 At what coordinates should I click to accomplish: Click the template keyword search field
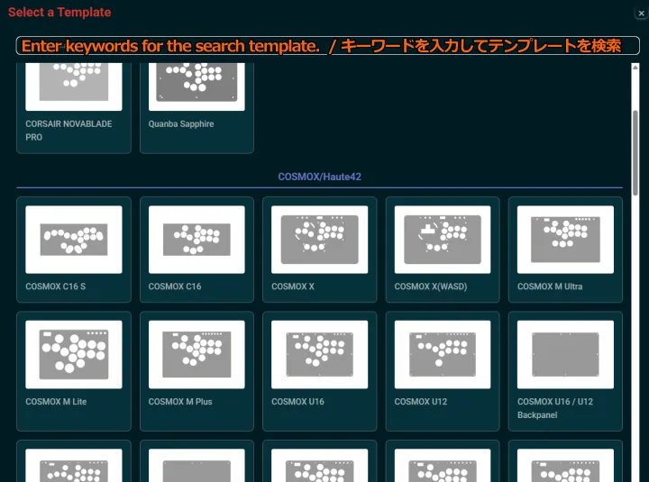[327, 46]
